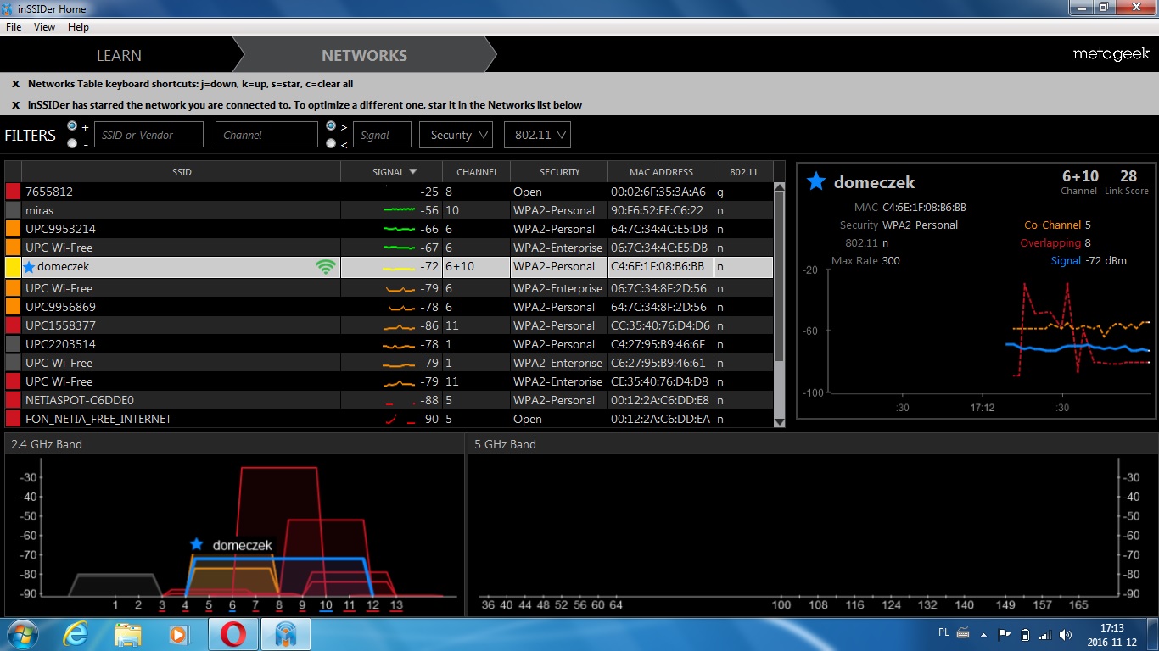Open the 802.11 filter dropdown
The image size is (1159, 651).
[537, 135]
